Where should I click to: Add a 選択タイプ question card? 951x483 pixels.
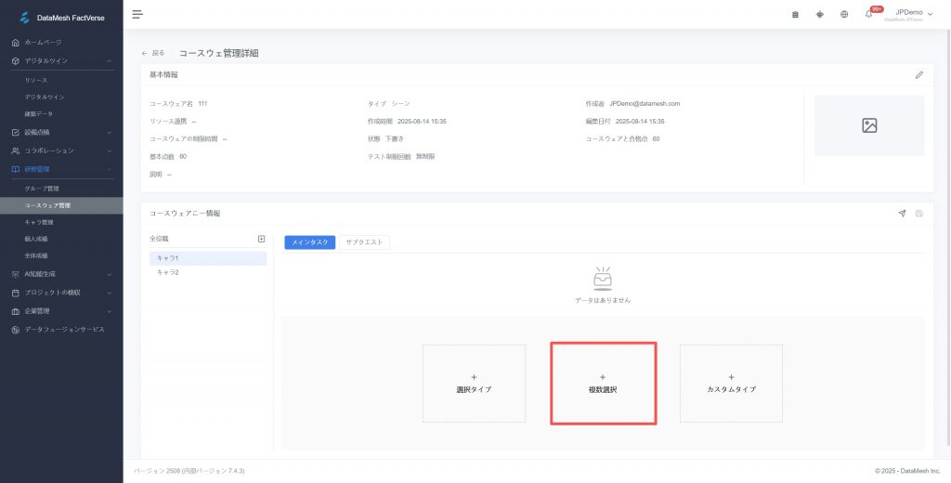474,384
